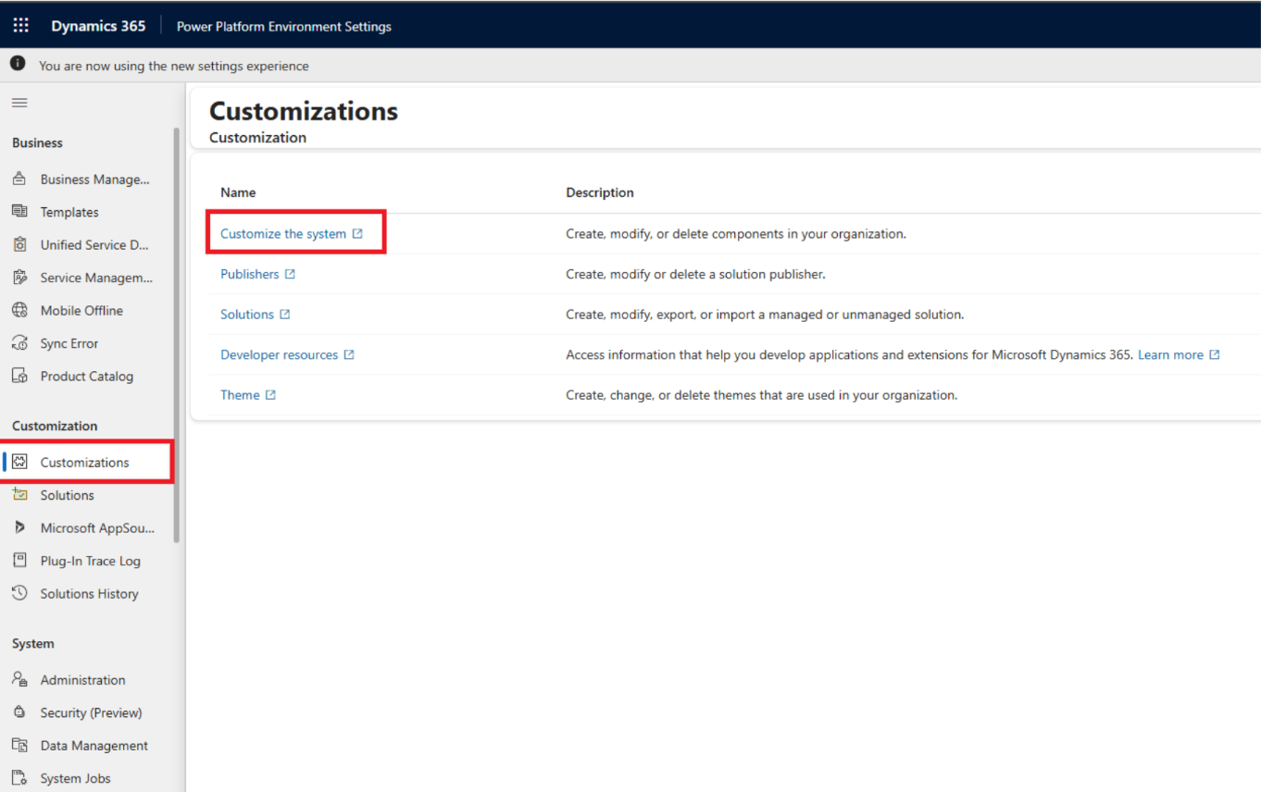Open the Publishers link
The image size is (1261, 792).
coord(249,275)
